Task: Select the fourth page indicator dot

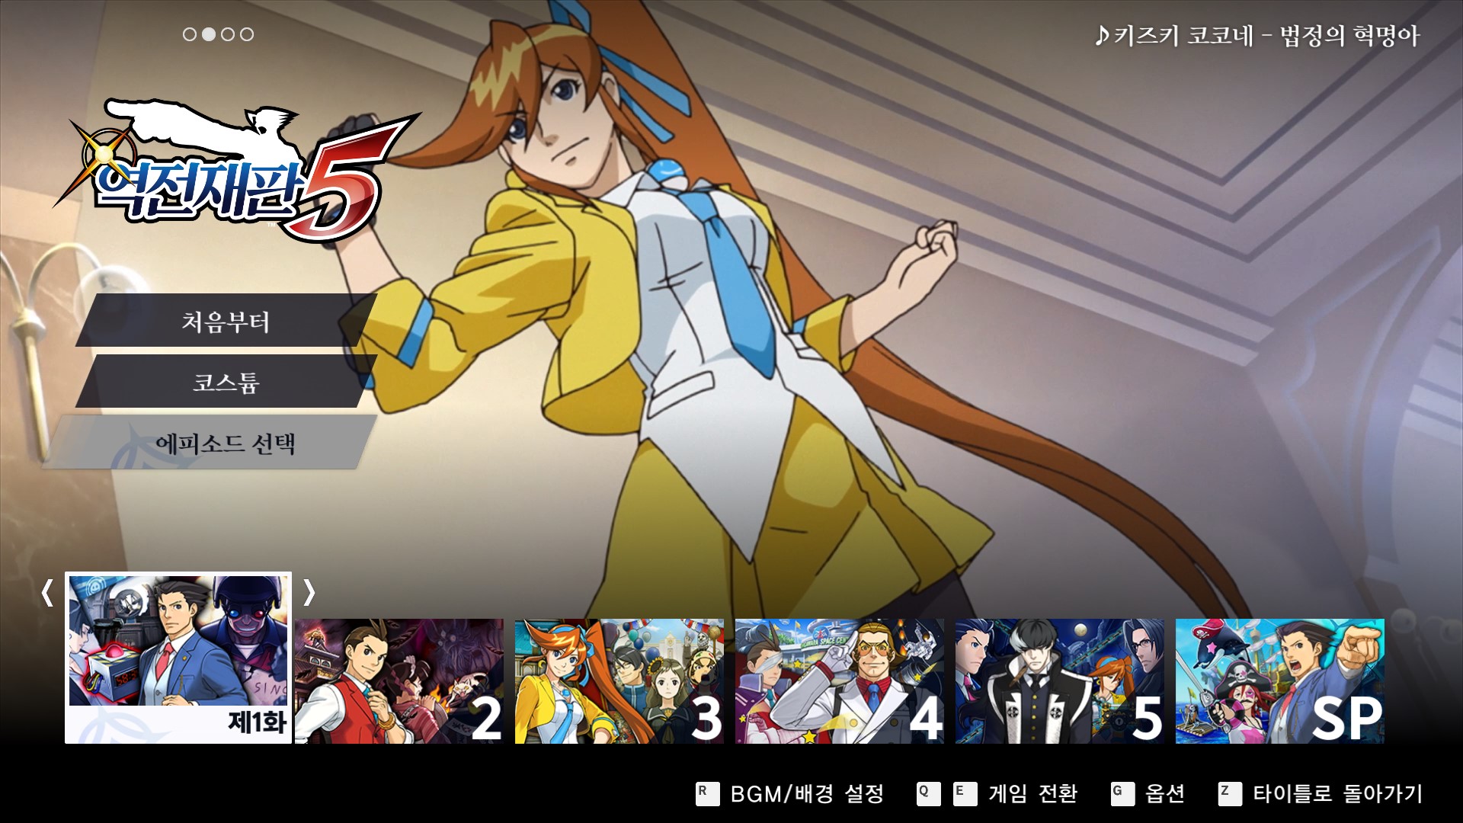Action: tap(246, 34)
